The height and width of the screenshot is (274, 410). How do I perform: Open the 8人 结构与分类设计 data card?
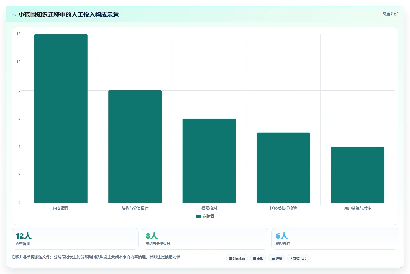coord(205,239)
